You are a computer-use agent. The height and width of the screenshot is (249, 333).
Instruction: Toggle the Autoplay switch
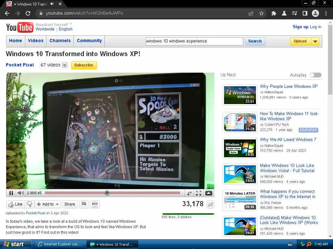coord(315,75)
